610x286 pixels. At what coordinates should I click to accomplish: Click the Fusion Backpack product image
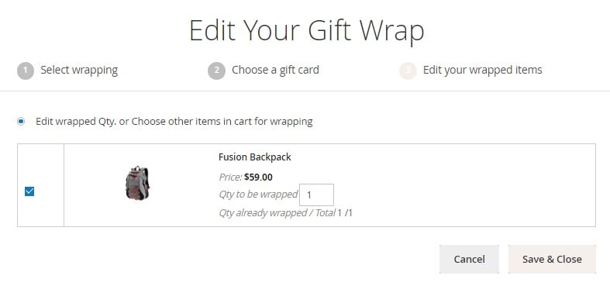(x=137, y=183)
